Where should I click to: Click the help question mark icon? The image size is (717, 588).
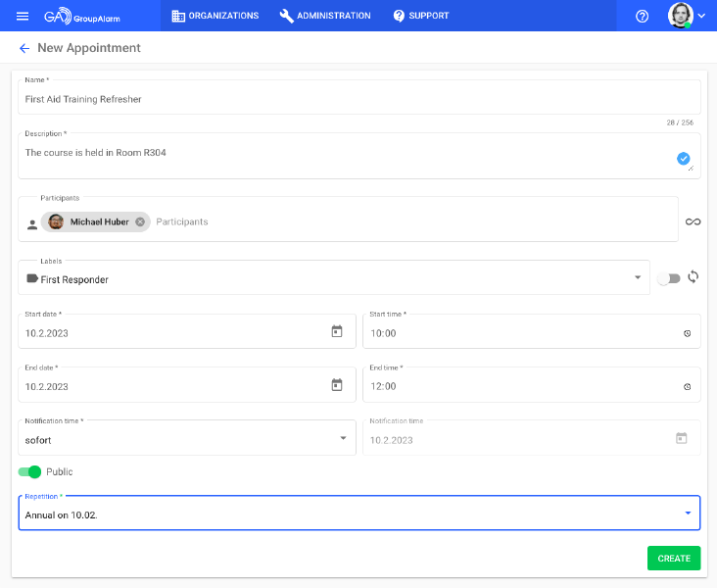click(643, 16)
